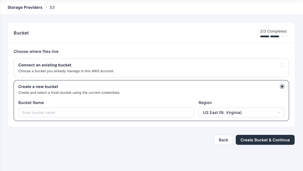
Task: Select the "US East (N. Virginia)" combo box
Action: click(x=241, y=112)
